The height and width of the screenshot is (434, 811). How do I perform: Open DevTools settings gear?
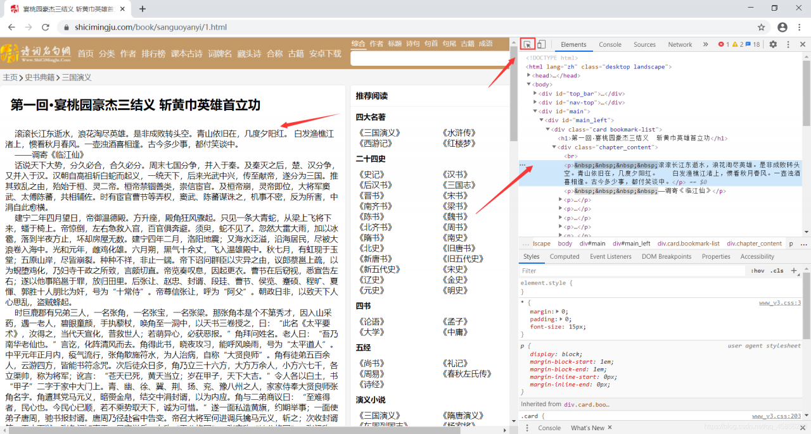pos(773,44)
